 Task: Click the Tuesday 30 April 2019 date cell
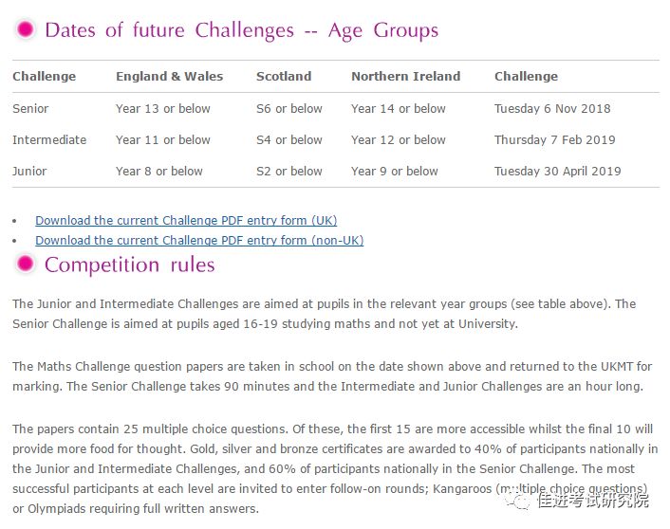pos(558,172)
